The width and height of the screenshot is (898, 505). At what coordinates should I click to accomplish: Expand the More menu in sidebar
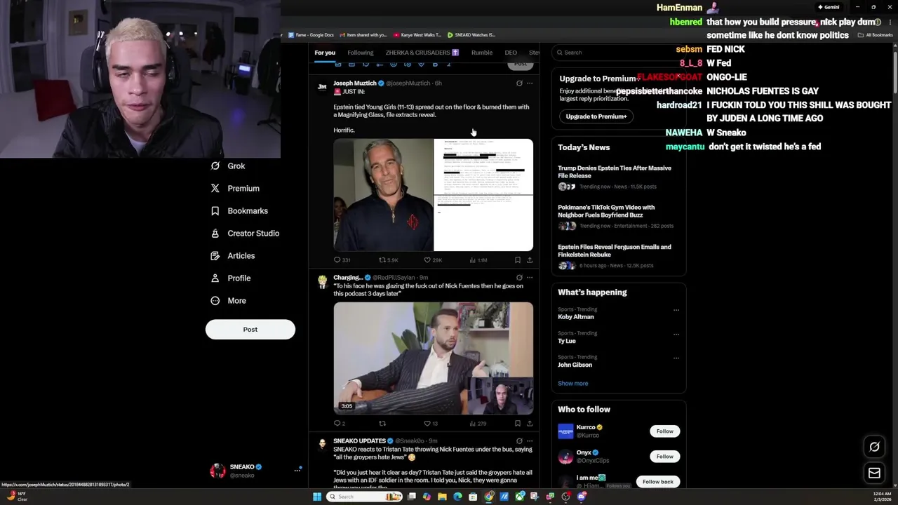[x=229, y=301]
